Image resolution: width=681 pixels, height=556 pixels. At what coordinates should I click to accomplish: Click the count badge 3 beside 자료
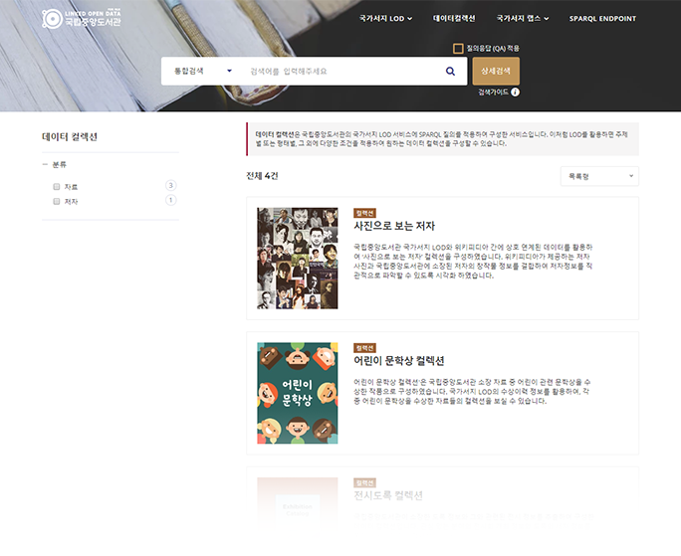pyautogui.click(x=170, y=186)
